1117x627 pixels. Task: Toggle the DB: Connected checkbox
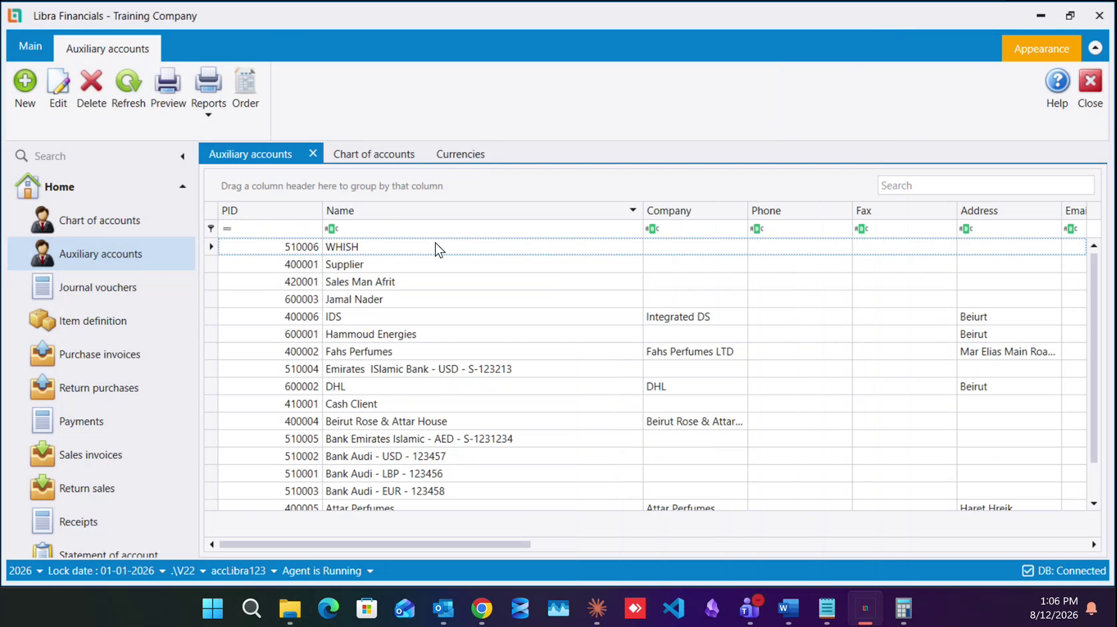point(1028,571)
